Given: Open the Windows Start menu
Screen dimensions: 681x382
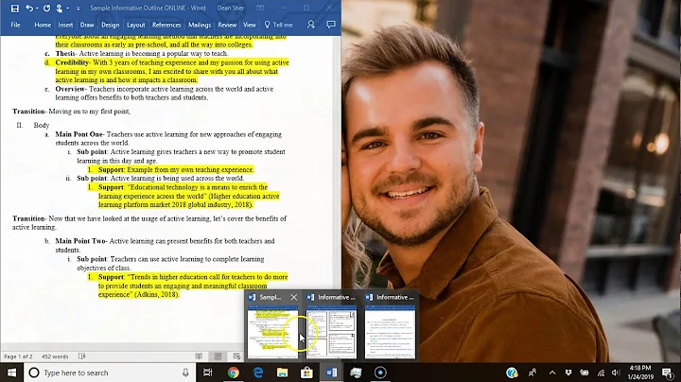Looking at the screenshot, I should coord(11,373).
